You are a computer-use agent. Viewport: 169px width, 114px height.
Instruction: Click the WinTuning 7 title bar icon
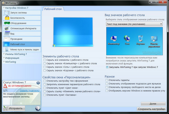[x=3, y=3]
